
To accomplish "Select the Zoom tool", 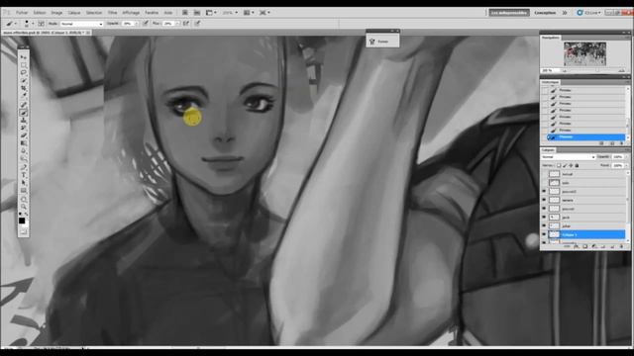I will coord(23,208).
